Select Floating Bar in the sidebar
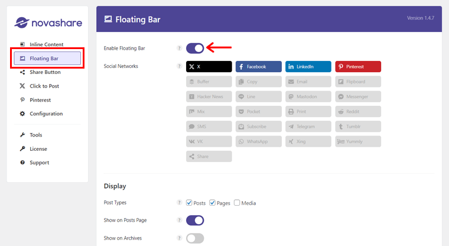Viewport: 449px width, 246px height. coord(47,58)
